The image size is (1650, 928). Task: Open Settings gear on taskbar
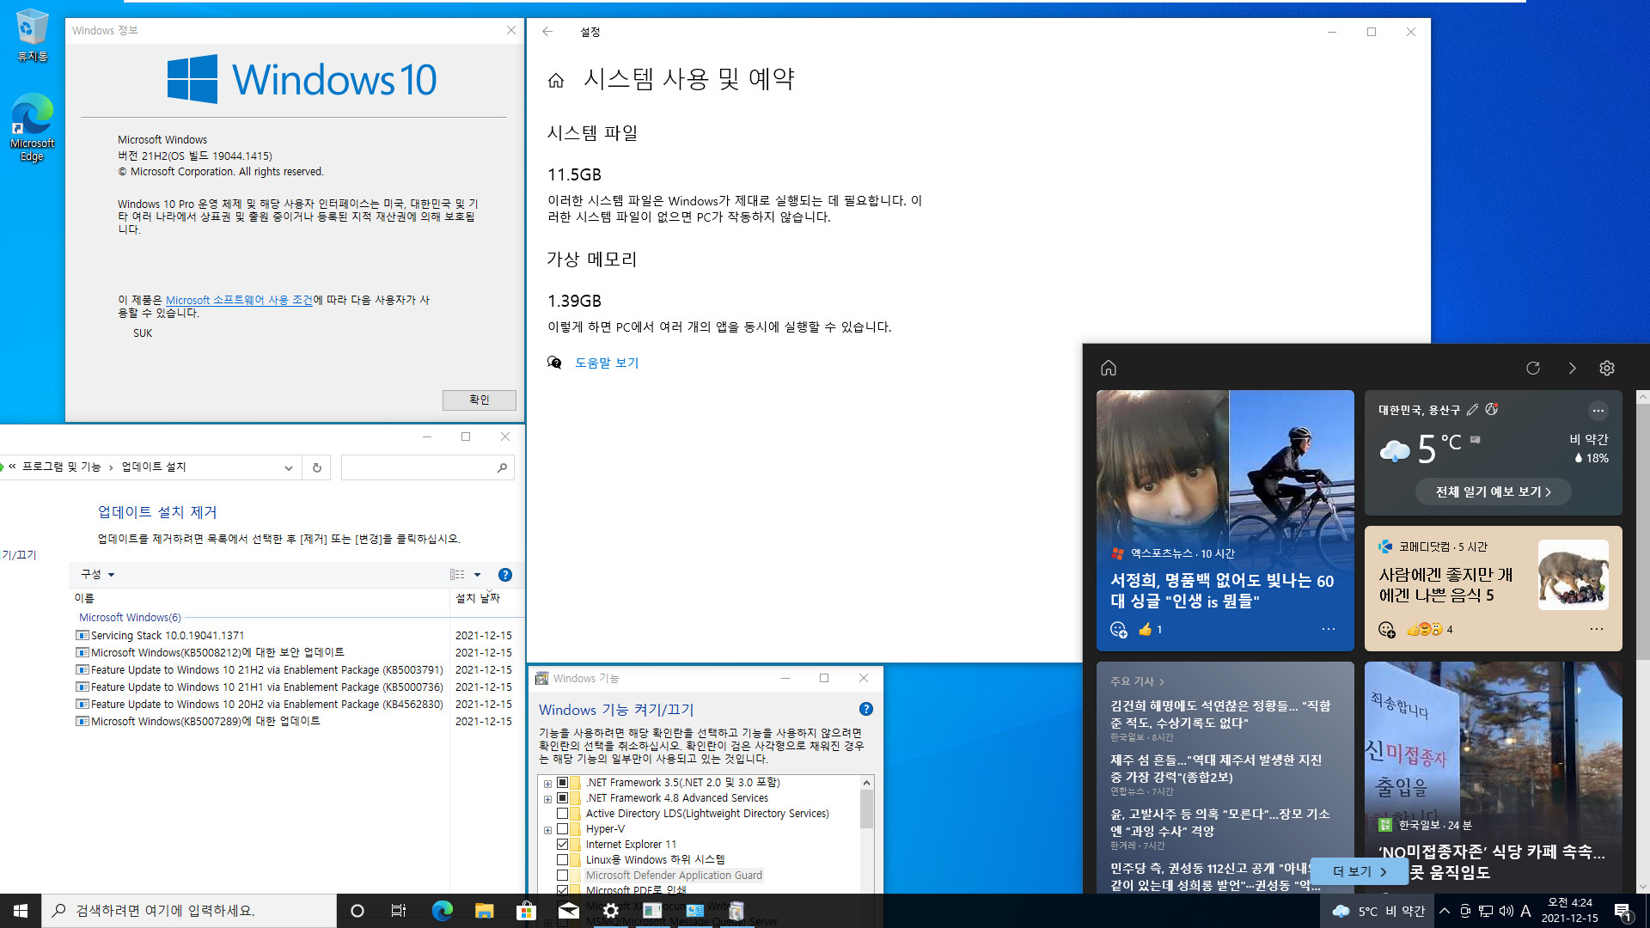click(610, 911)
